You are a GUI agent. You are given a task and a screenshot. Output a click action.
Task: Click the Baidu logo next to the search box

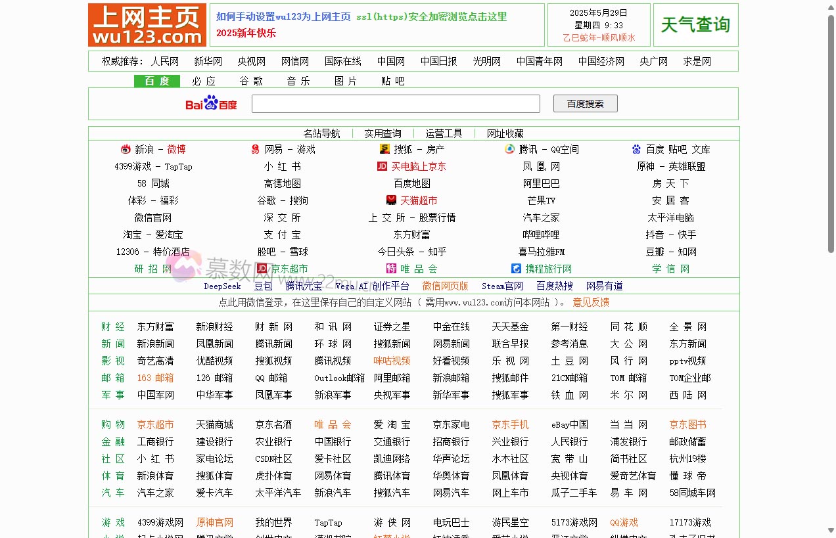pyautogui.click(x=210, y=103)
